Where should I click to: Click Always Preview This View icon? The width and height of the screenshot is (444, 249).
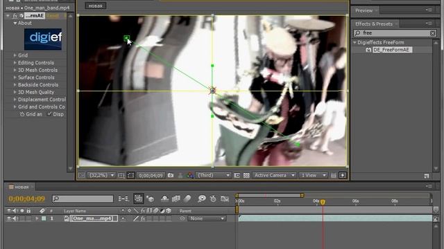[x=82, y=175]
